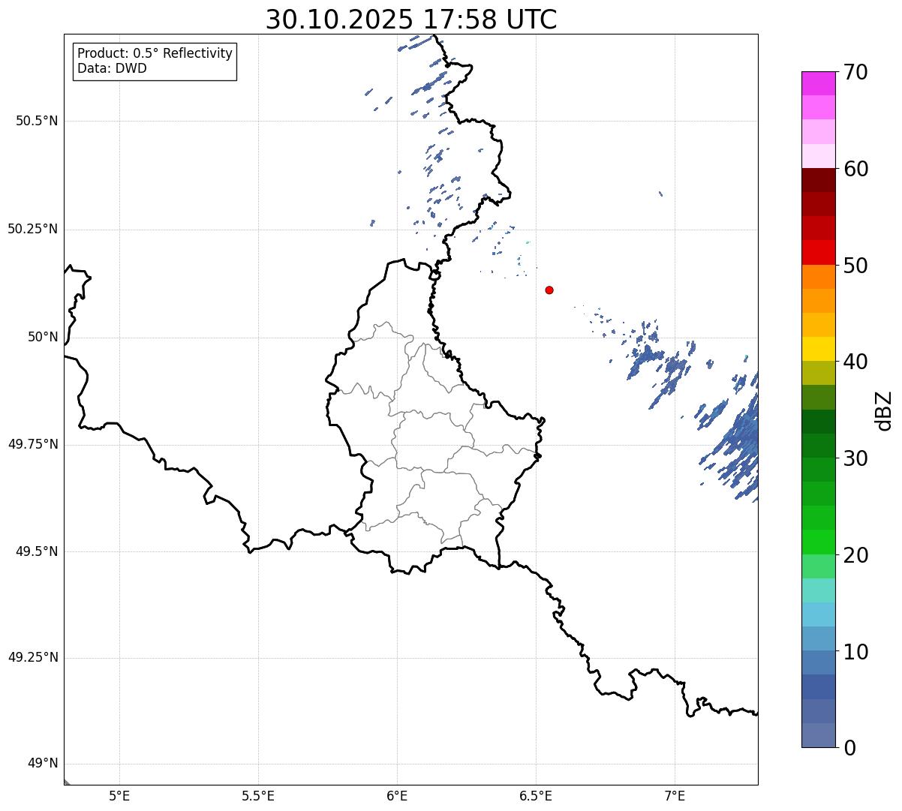Click latitude label '50°N'
This screenshot has width=902, height=811.
coord(43,337)
